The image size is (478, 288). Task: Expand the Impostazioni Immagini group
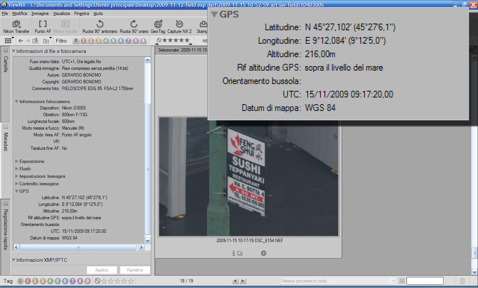point(17,176)
